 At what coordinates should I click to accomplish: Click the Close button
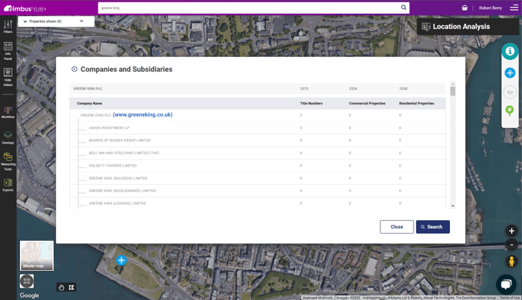pyautogui.click(x=397, y=227)
